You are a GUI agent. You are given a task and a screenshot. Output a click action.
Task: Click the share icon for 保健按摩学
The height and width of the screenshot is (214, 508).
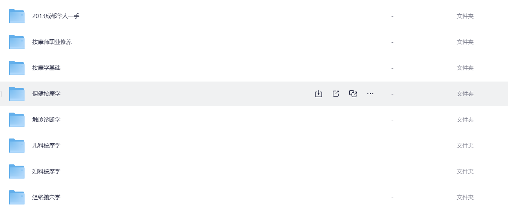pyautogui.click(x=336, y=94)
